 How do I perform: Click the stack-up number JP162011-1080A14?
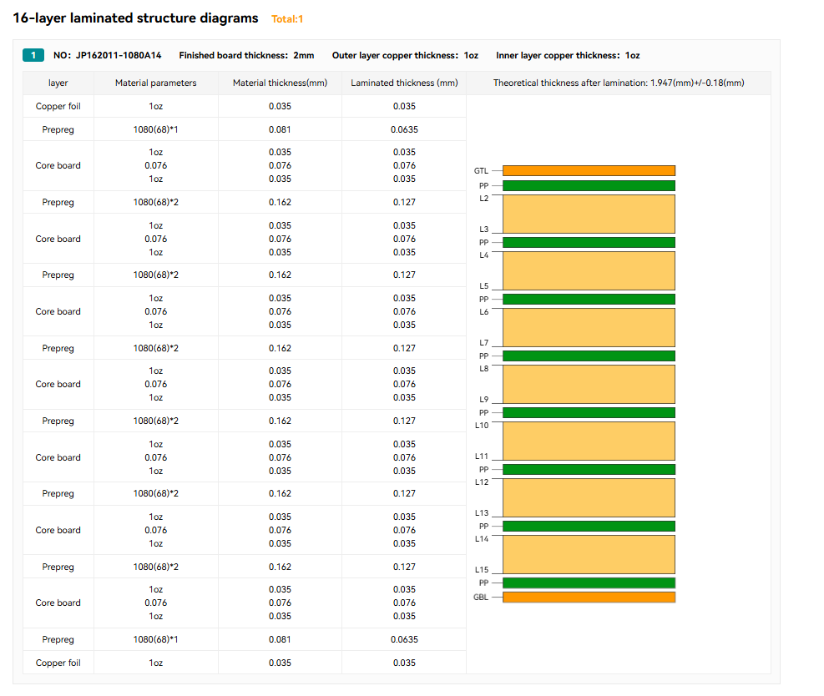pyautogui.click(x=107, y=55)
